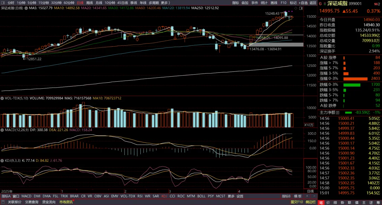Switch indicator to DMI

tap(37, 196)
